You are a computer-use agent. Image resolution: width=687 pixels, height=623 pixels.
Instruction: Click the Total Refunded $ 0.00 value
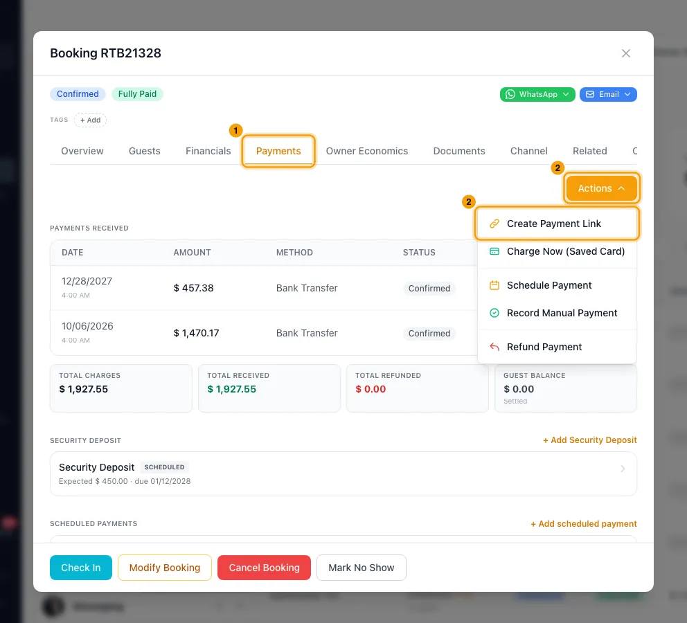[371, 389]
